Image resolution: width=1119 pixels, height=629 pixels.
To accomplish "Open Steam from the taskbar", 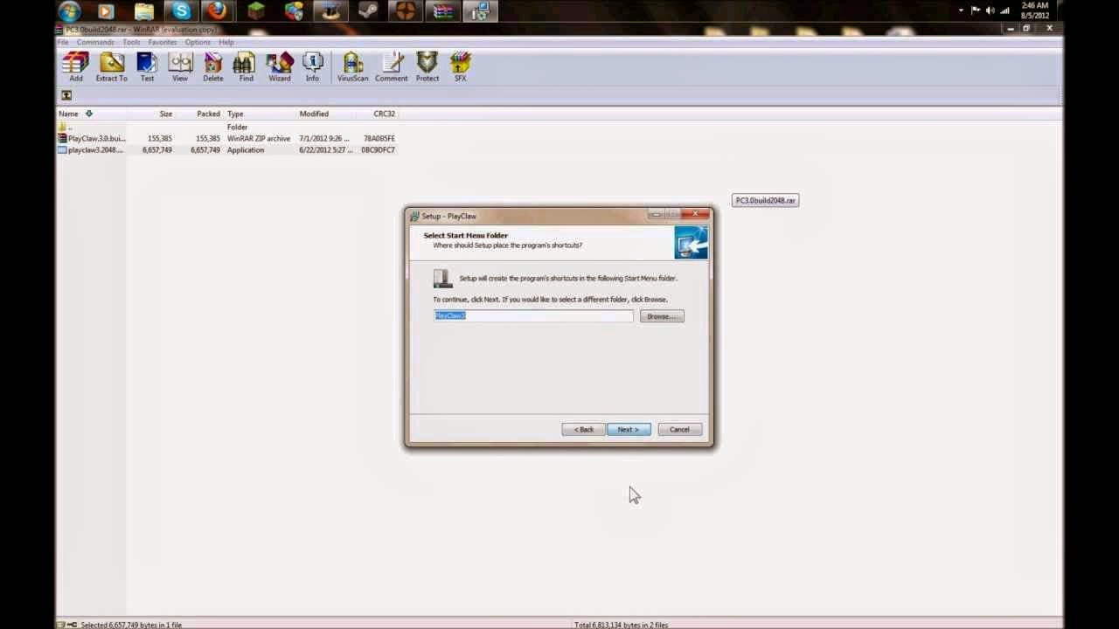I will 369,11.
